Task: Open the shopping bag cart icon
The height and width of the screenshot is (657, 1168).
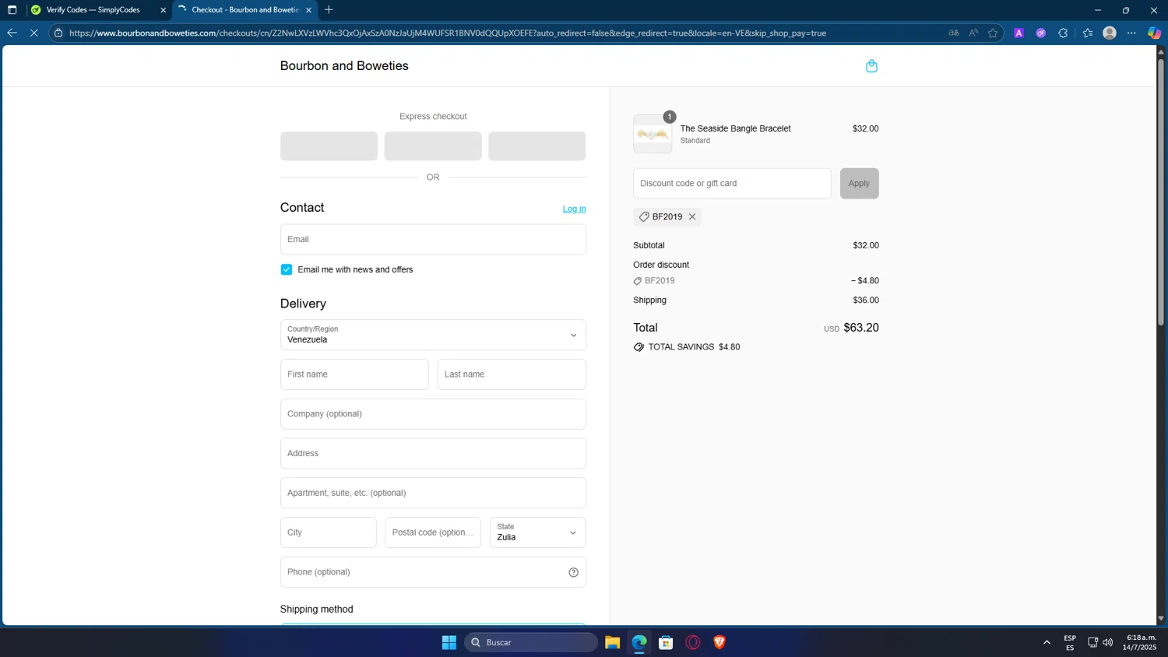Action: [871, 66]
